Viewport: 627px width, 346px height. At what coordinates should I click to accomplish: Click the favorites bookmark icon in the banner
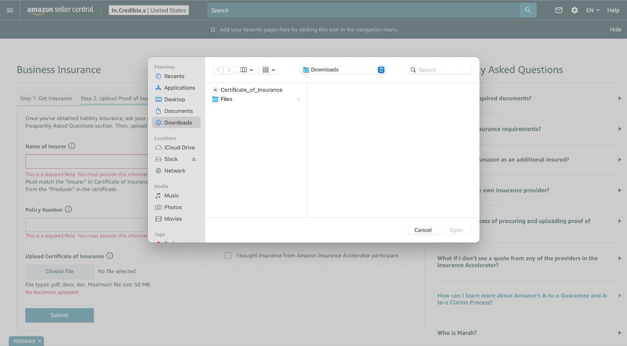pos(212,29)
